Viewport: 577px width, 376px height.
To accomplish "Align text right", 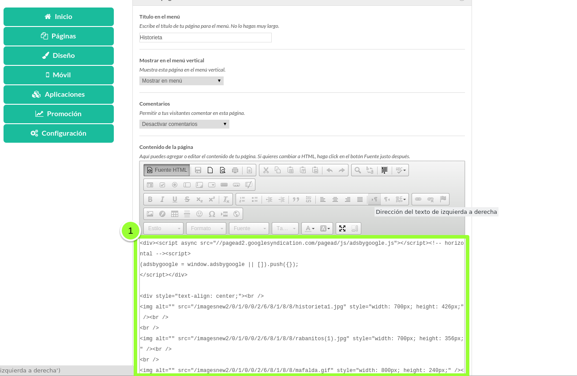I will (x=348, y=199).
